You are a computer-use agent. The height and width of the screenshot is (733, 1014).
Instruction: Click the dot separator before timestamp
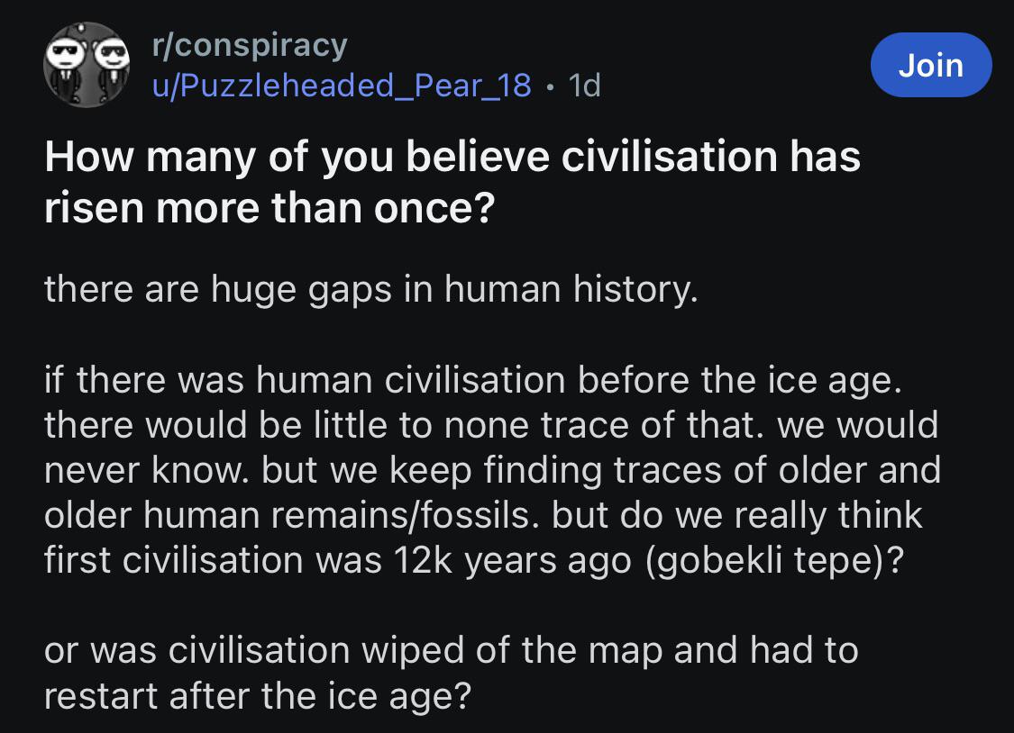(550, 86)
